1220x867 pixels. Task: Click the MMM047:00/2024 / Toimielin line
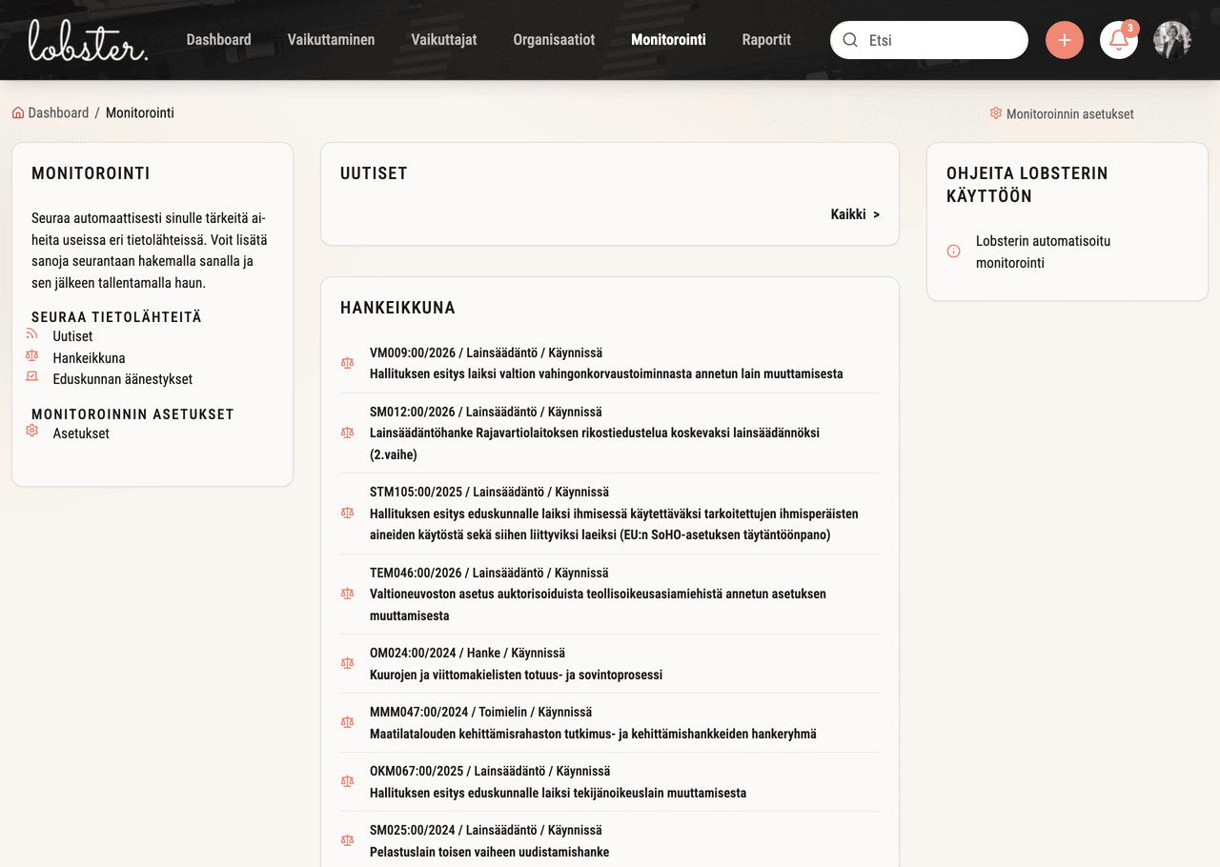[480, 712]
